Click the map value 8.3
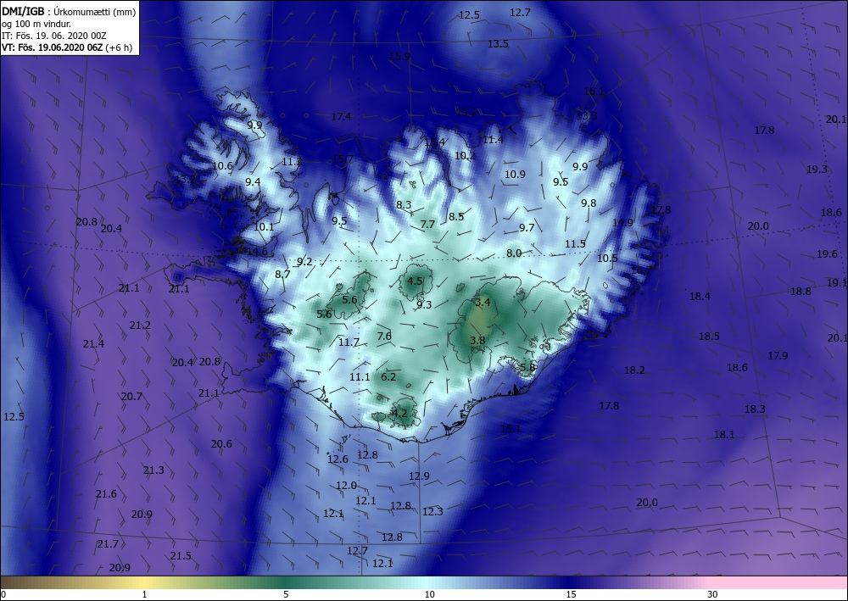The width and height of the screenshot is (848, 601). pyautogui.click(x=404, y=205)
